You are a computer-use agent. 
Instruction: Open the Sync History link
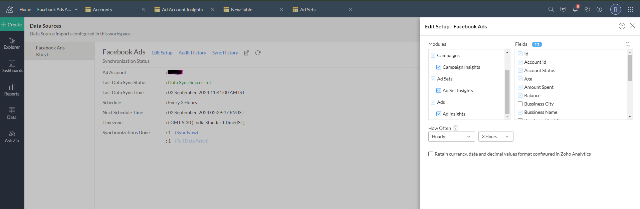pyautogui.click(x=225, y=53)
